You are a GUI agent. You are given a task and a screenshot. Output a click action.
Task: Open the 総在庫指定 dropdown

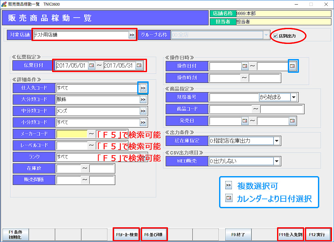coord(277,141)
